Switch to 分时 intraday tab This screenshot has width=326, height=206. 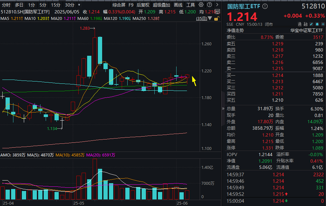pos(6,5)
